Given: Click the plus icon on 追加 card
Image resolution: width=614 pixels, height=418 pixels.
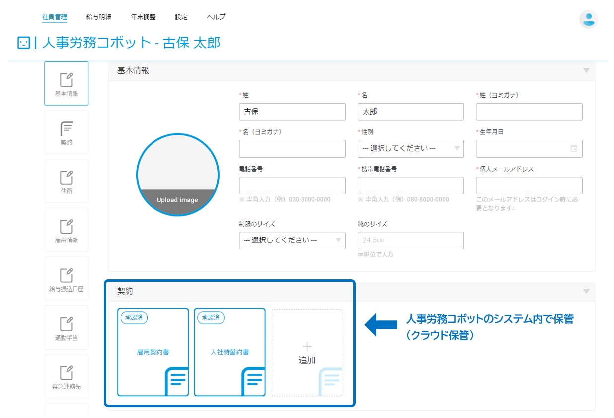Looking at the screenshot, I should click(307, 346).
